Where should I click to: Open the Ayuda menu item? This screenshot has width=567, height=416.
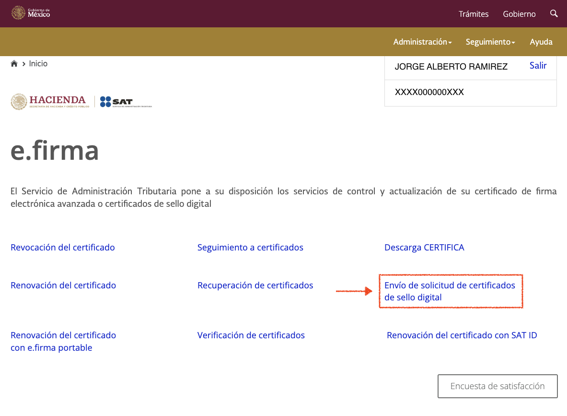tap(541, 42)
